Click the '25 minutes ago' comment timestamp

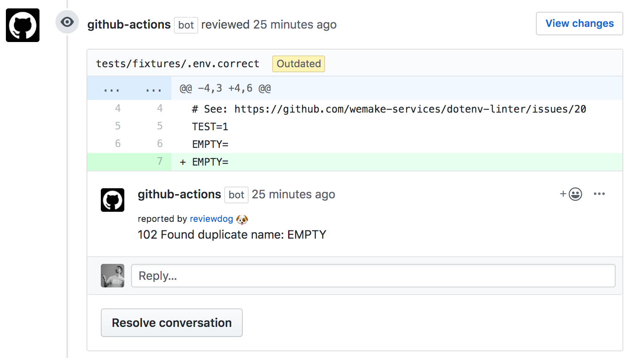tap(293, 195)
